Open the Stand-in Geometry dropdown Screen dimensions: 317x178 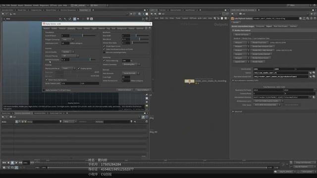pos(131,64)
